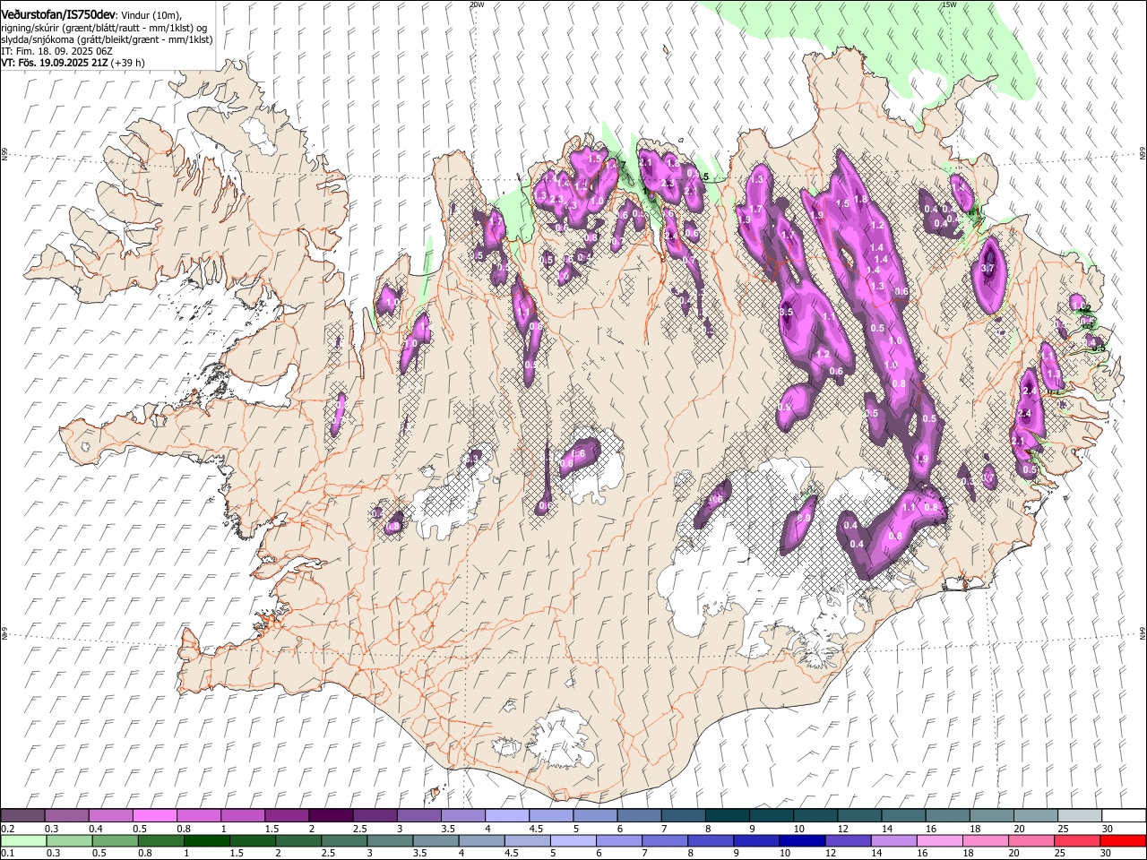Pick the upper legend swatch starting at 20
Viewport: 1147px width, 860px height.
tap(1036, 815)
